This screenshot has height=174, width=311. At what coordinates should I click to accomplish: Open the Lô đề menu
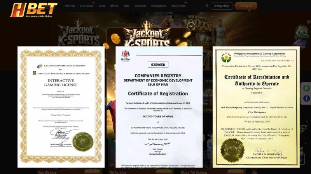pos(102,6)
